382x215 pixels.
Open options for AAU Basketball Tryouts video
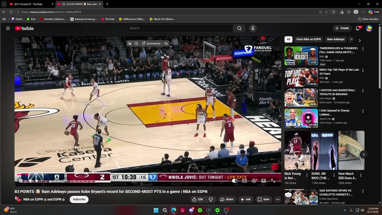pyautogui.click(x=363, y=90)
